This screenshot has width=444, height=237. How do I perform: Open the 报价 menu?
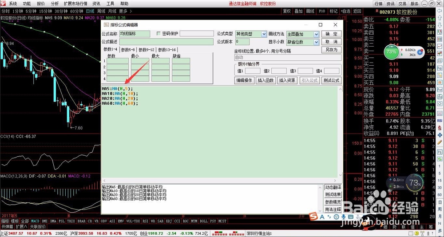tap(41, 4)
